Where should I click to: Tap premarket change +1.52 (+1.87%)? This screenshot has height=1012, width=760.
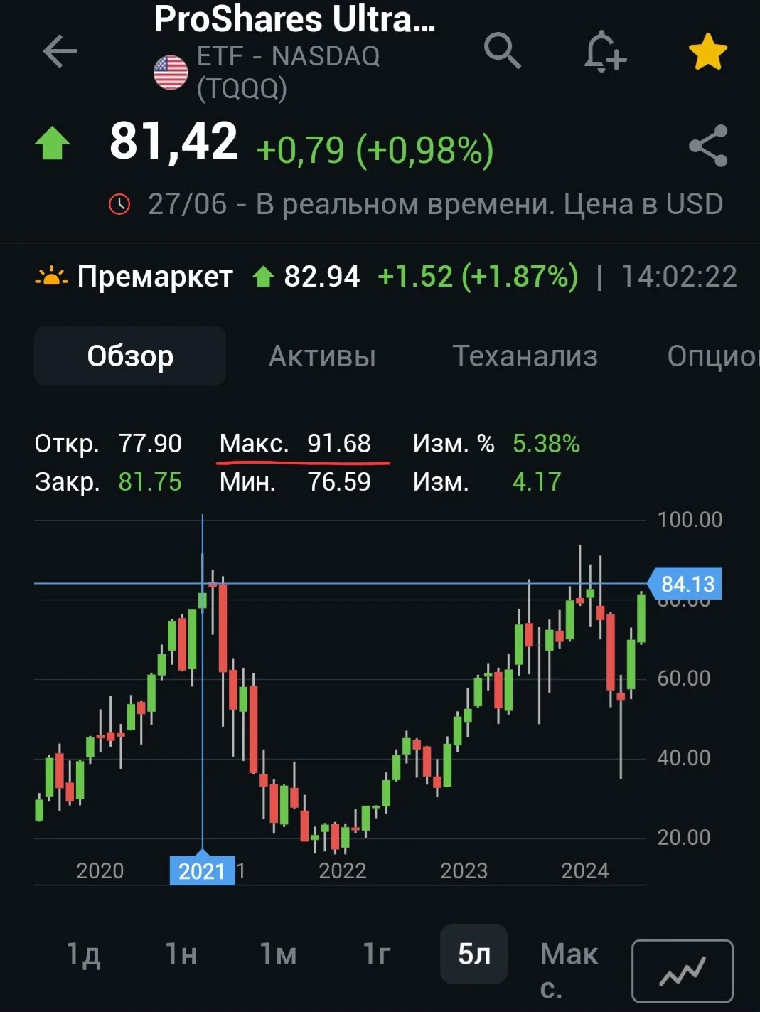coord(478,277)
